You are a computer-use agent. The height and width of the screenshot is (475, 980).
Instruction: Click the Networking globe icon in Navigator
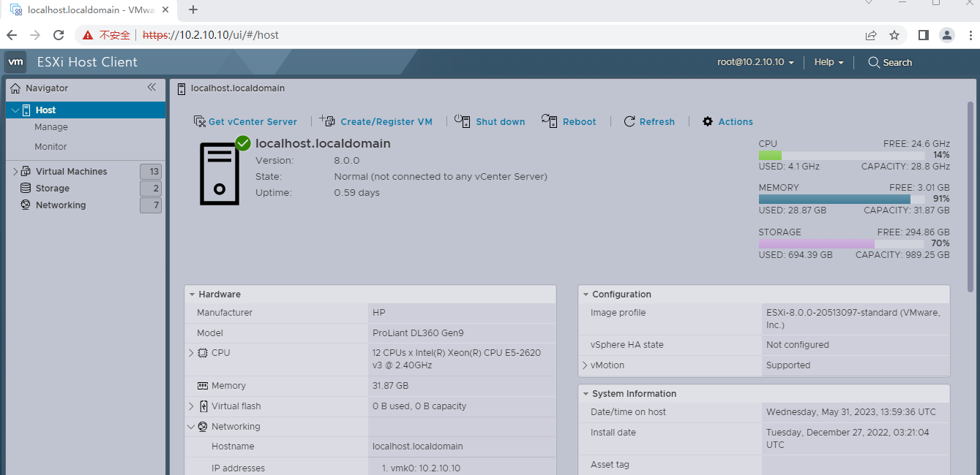[x=26, y=205]
